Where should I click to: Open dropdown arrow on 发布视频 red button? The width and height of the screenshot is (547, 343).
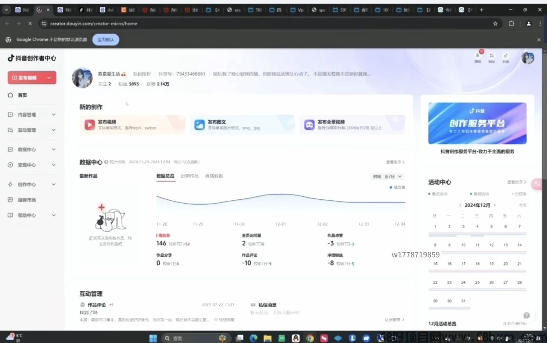(x=49, y=78)
